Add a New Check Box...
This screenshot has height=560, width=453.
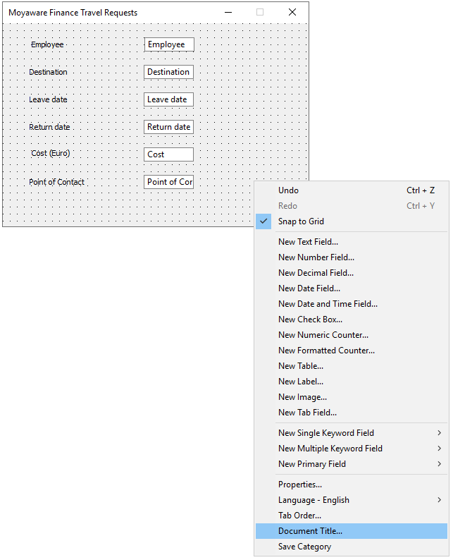click(x=352, y=319)
